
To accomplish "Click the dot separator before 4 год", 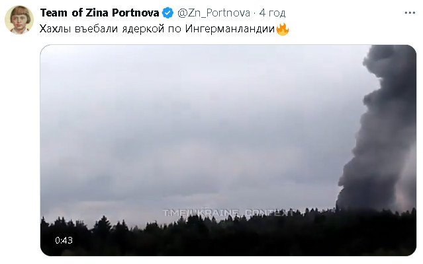I will pyautogui.click(x=254, y=13).
